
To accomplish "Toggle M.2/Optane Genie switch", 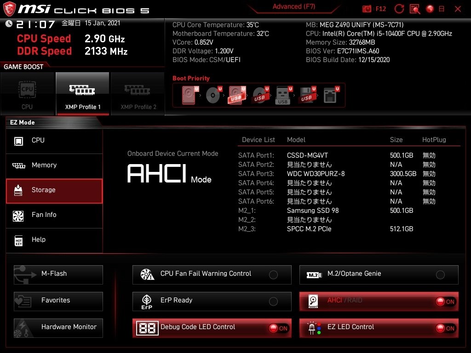I will pyautogui.click(x=440, y=275).
